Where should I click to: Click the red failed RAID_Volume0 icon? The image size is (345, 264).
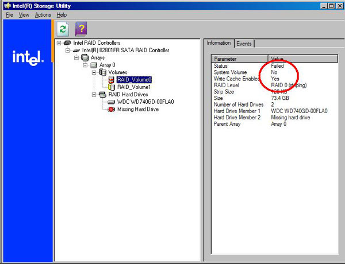coord(112,80)
